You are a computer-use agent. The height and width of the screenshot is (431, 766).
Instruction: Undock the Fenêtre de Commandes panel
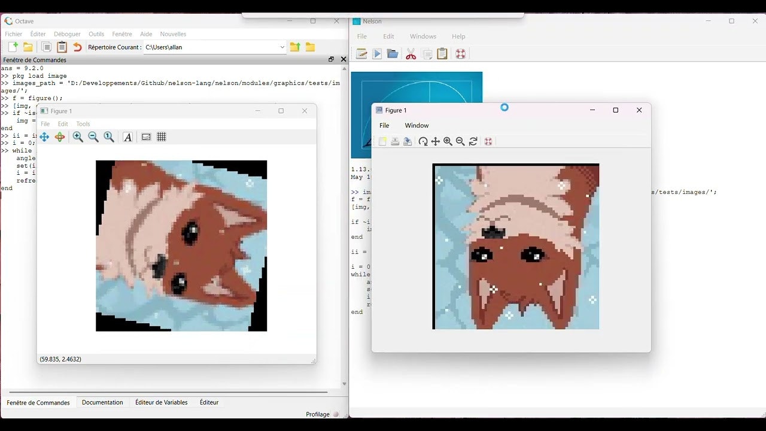[x=332, y=59]
